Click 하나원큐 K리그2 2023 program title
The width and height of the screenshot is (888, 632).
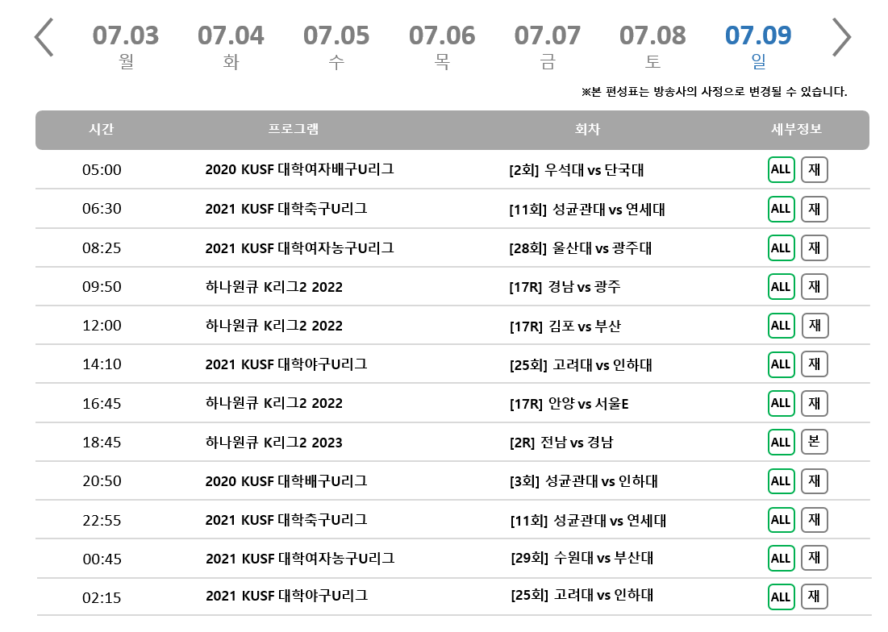pyautogui.click(x=274, y=443)
